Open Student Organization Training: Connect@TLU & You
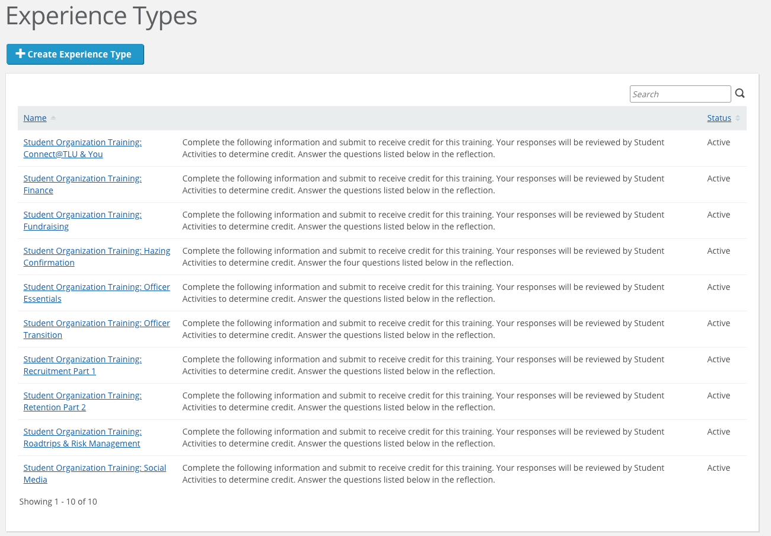 tap(82, 148)
